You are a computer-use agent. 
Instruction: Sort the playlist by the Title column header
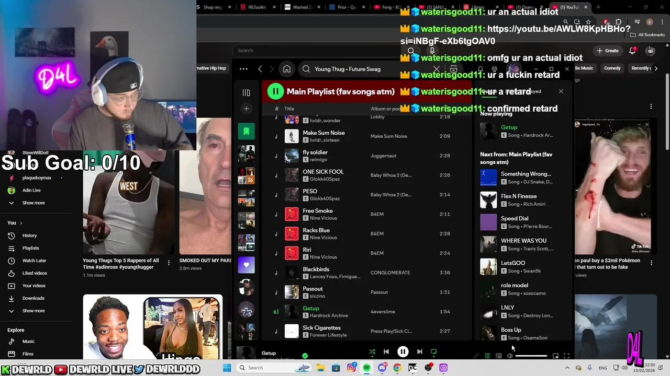[x=289, y=109]
